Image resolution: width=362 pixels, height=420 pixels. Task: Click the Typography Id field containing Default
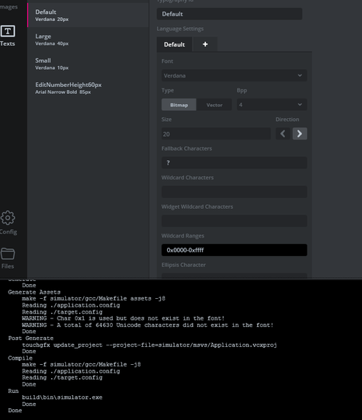(x=229, y=14)
